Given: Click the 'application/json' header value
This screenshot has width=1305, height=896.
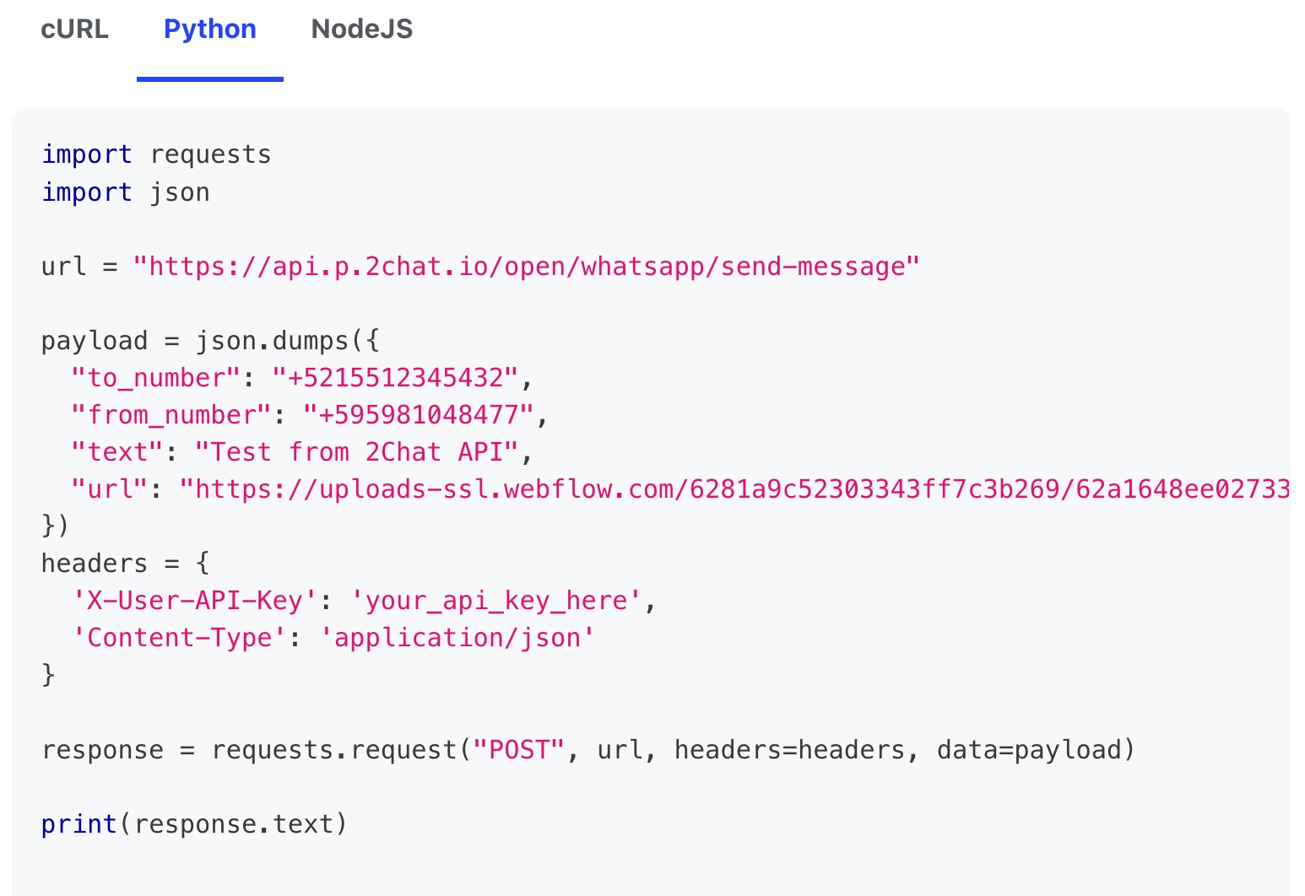Looking at the screenshot, I should (x=457, y=638).
